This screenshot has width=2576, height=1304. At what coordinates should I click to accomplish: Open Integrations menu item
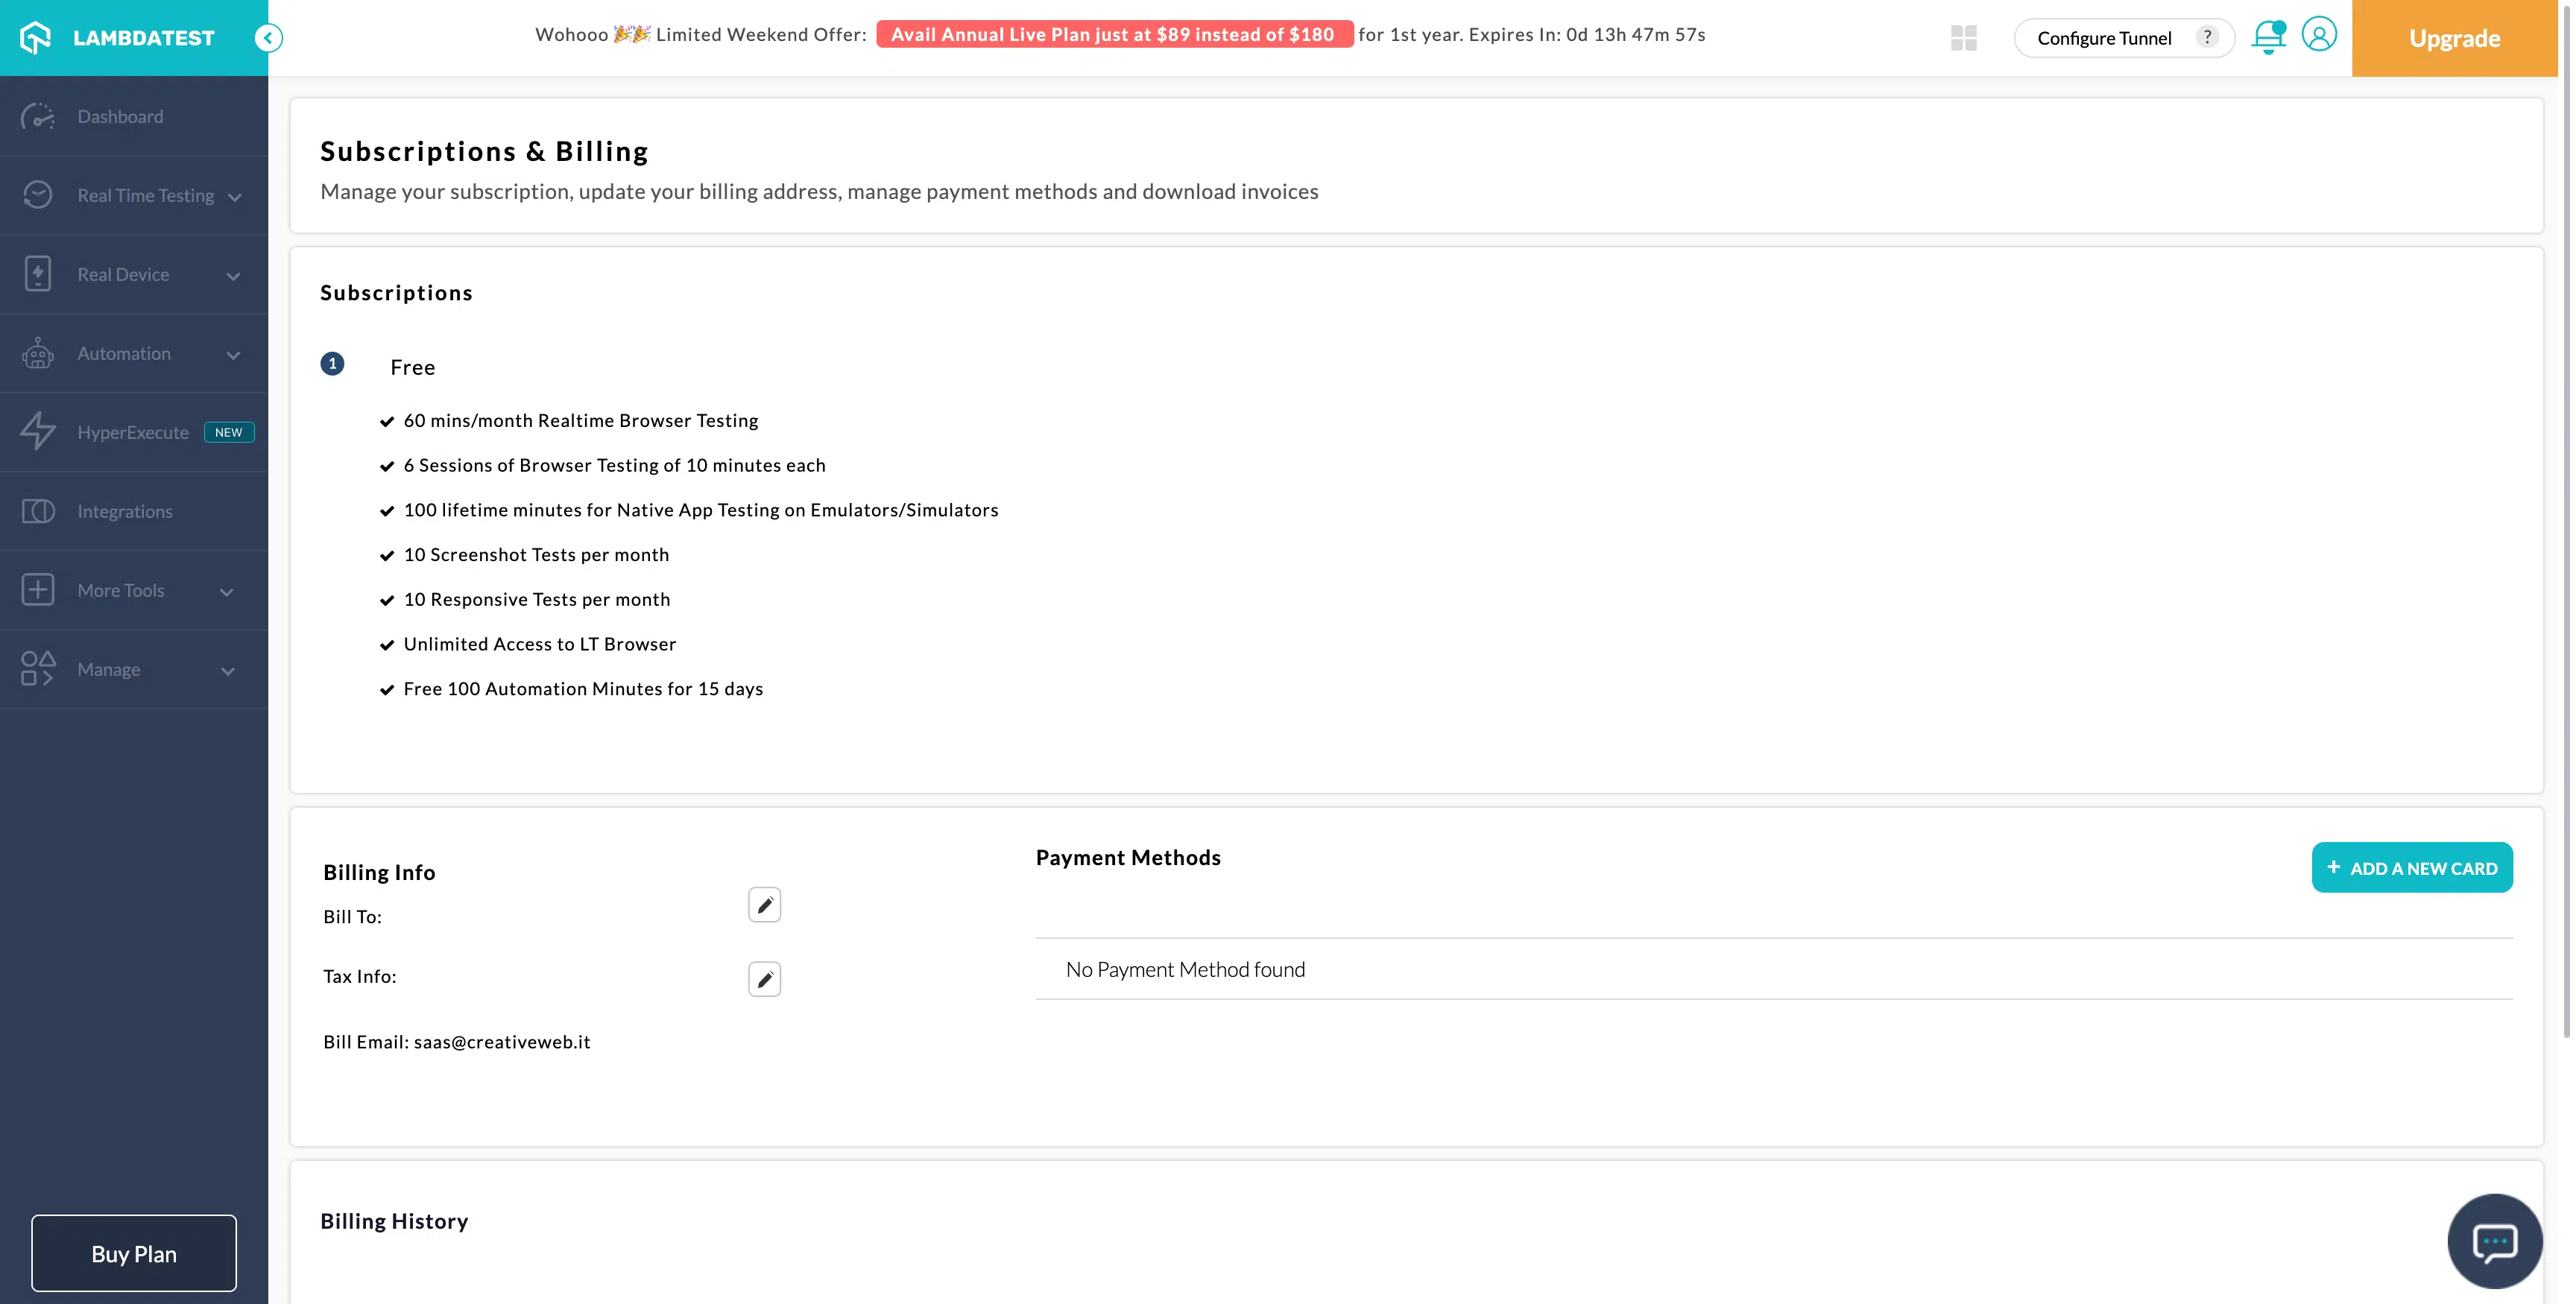click(134, 511)
